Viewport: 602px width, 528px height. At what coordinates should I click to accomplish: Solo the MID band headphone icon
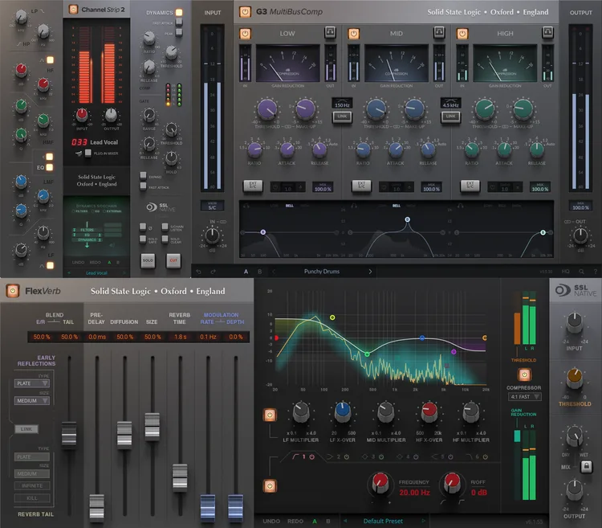pyautogui.click(x=439, y=32)
